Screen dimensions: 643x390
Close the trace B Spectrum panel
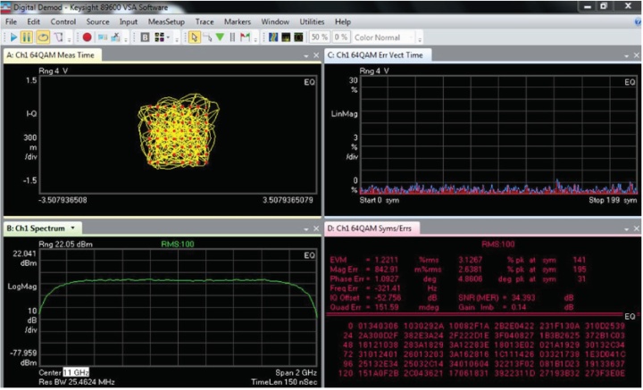316,228
